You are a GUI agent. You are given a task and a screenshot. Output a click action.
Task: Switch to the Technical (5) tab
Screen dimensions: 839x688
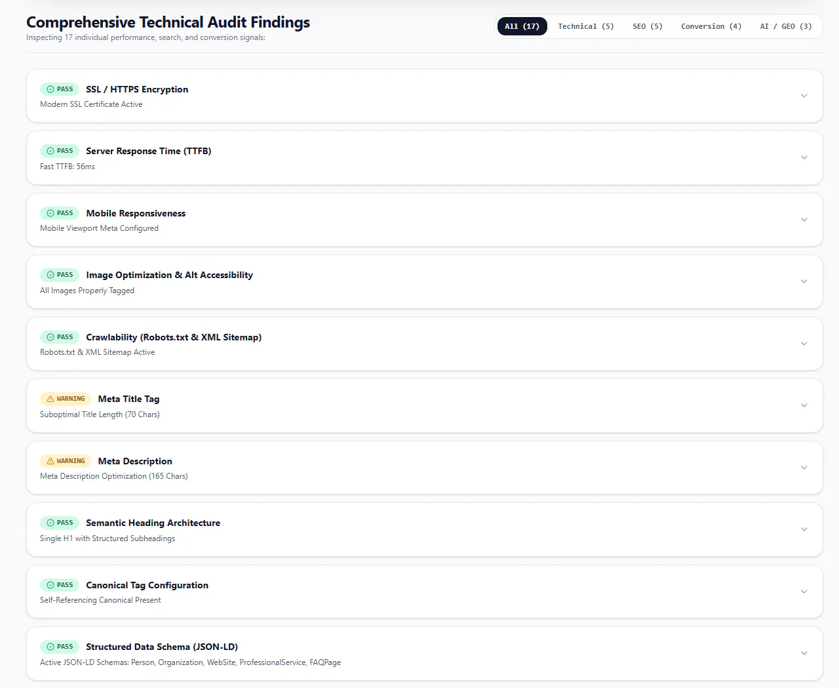586,26
